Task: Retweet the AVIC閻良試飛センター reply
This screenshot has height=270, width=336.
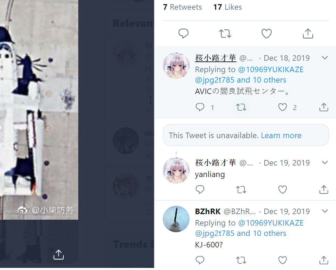Action: (x=241, y=107)
